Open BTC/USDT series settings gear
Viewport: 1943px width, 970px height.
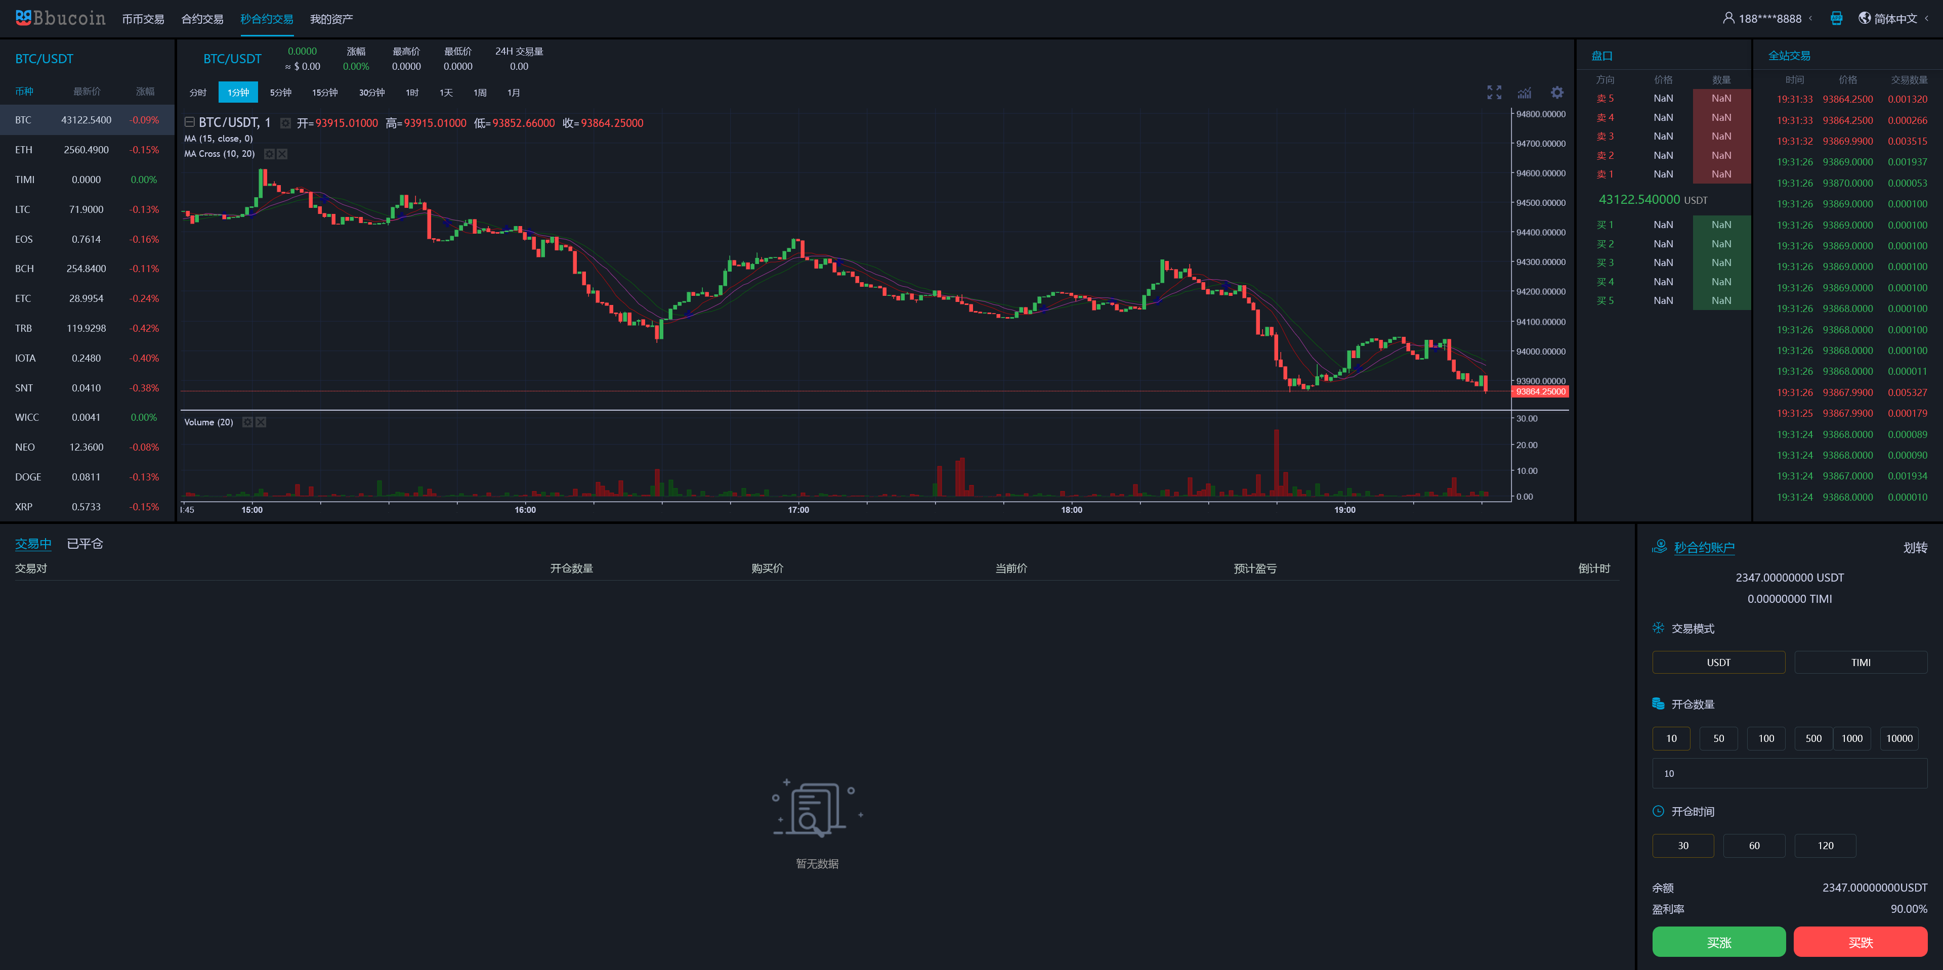pyautogui.click(x=285, y=123)
